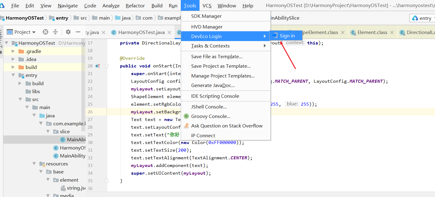The width and height of the screenshot is (435, 197).
Task: Select MainAbility class in project tree
Action: tap(73, 156)
